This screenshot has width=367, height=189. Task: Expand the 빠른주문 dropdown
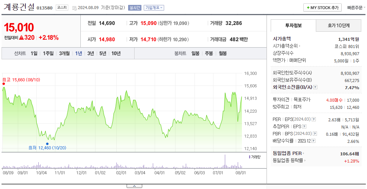pyautogui.click(x=356, y=8)
